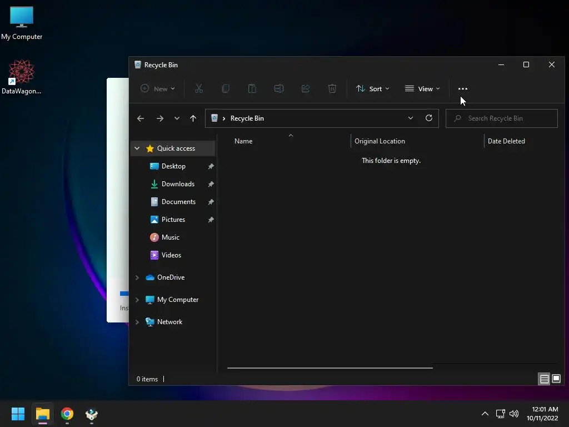Open Documents in the navigation pane
Viewport: 569px width, 427px height.
tap(178, 201)
